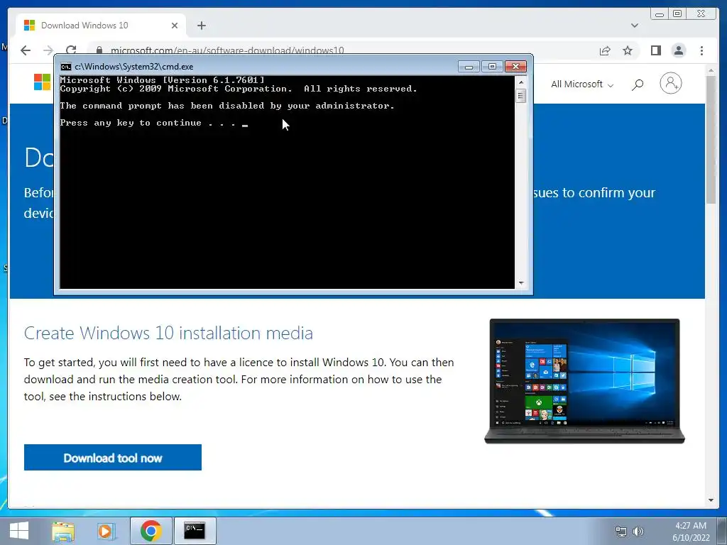The width and height of the screenshot is (727, 545).
Task: Click the site lock icon in address bar
Action: pyautogui.click(x=99, y=50)
